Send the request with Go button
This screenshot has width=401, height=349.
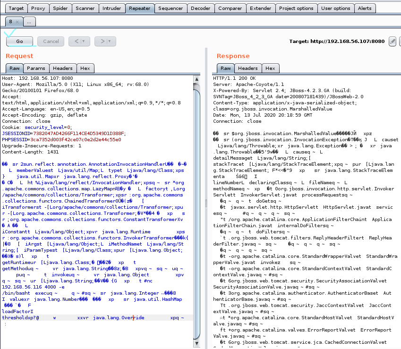pos(19,42)
